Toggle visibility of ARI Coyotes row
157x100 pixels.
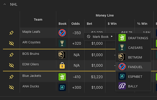pyautogui.click(x=12, y=43)
